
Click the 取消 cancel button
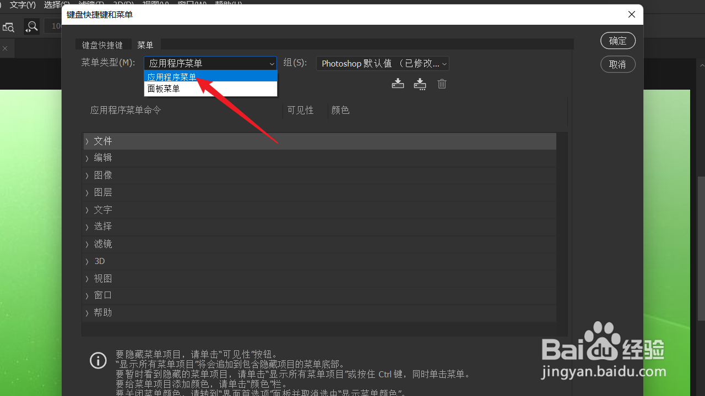tap(617, 64)
